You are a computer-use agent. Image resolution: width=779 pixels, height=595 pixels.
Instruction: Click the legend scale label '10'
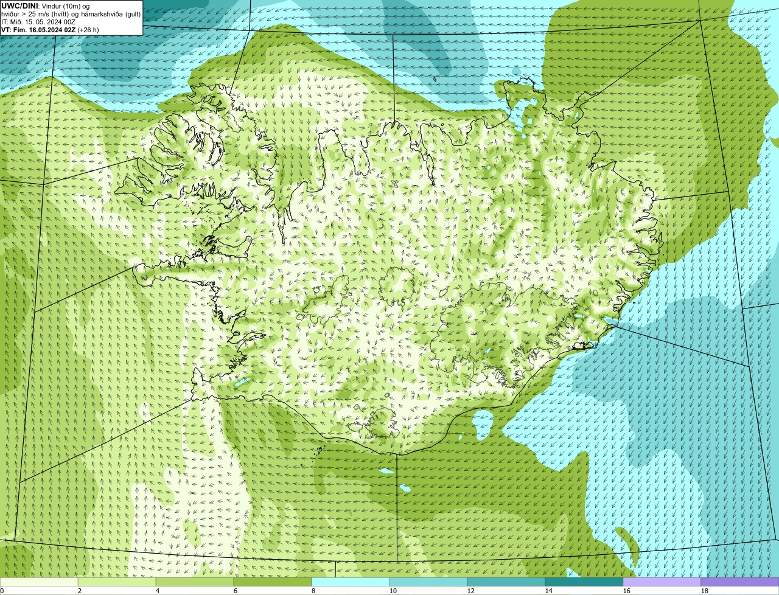[393, 591]
